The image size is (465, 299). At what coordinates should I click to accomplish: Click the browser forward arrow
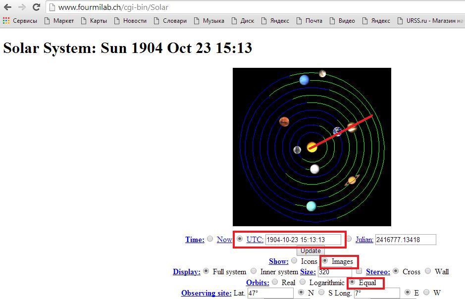[22, 7]
